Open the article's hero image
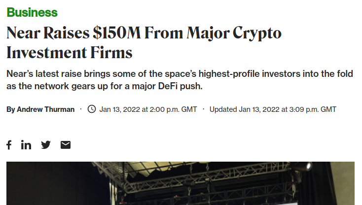362x205 pixels. pos(181,183)
